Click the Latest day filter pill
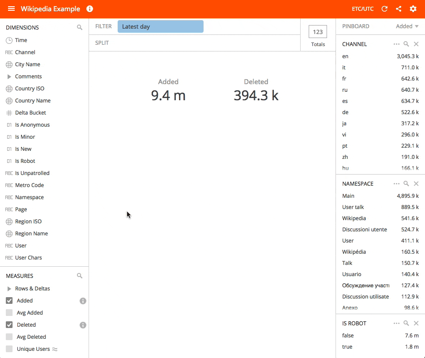 [x=160, y=26]
